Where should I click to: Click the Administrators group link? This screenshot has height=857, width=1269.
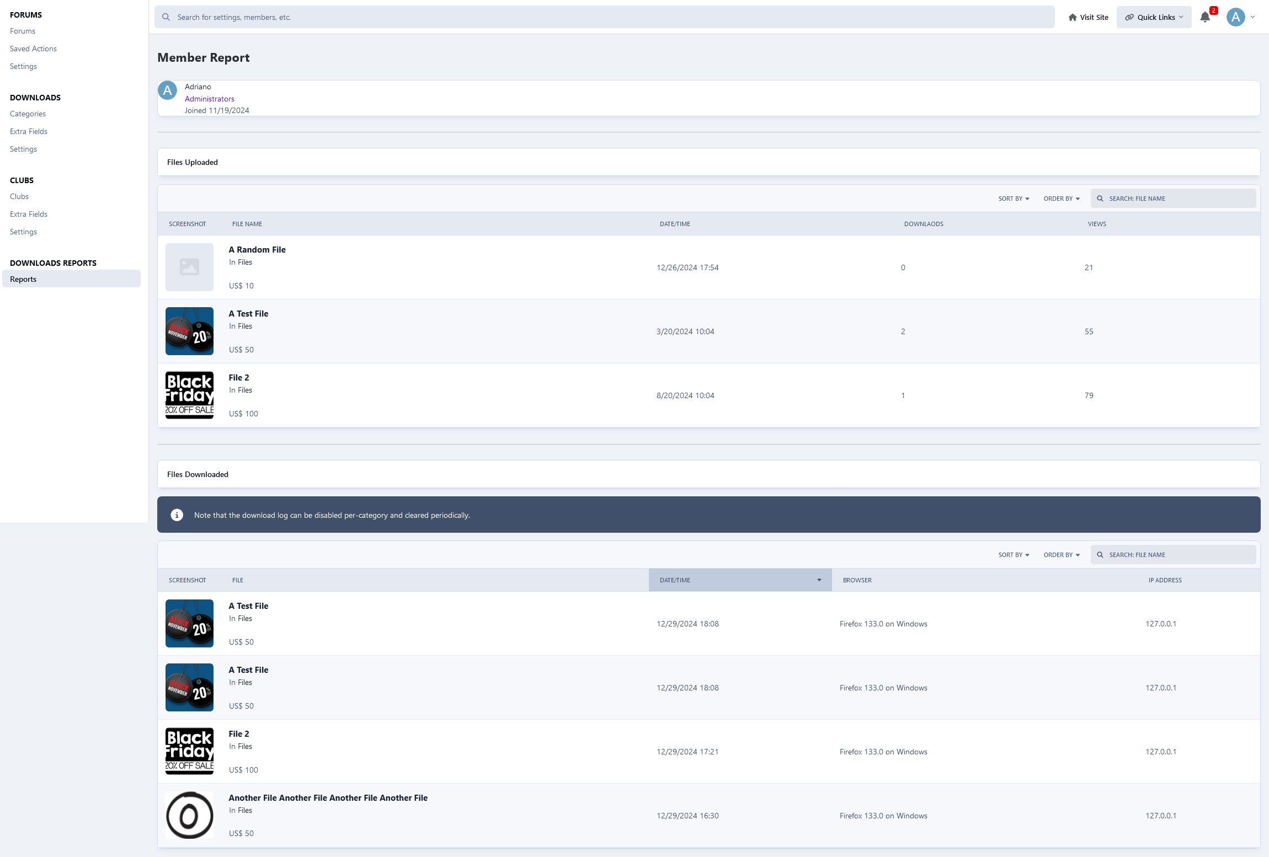210,99
